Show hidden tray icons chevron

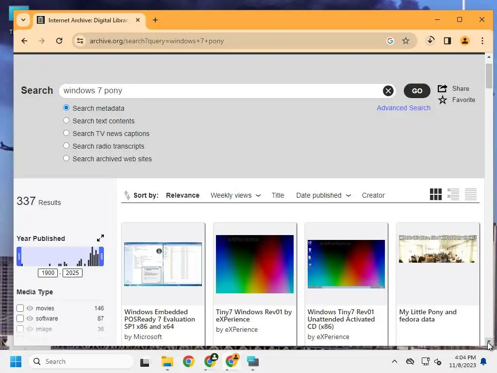(394, 361)
